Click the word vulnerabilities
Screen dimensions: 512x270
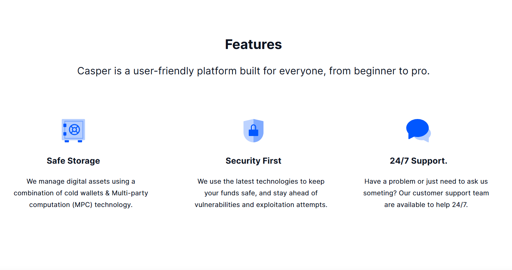point(217,205)
